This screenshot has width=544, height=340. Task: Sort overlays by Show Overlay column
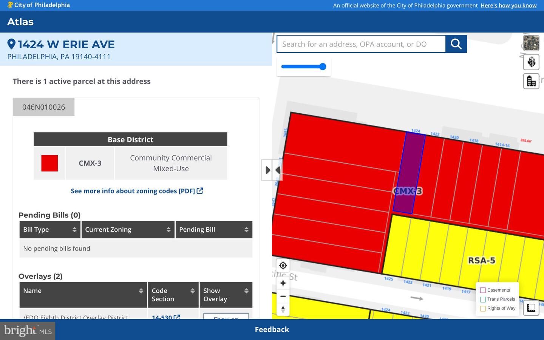click(x=226, y=295)
